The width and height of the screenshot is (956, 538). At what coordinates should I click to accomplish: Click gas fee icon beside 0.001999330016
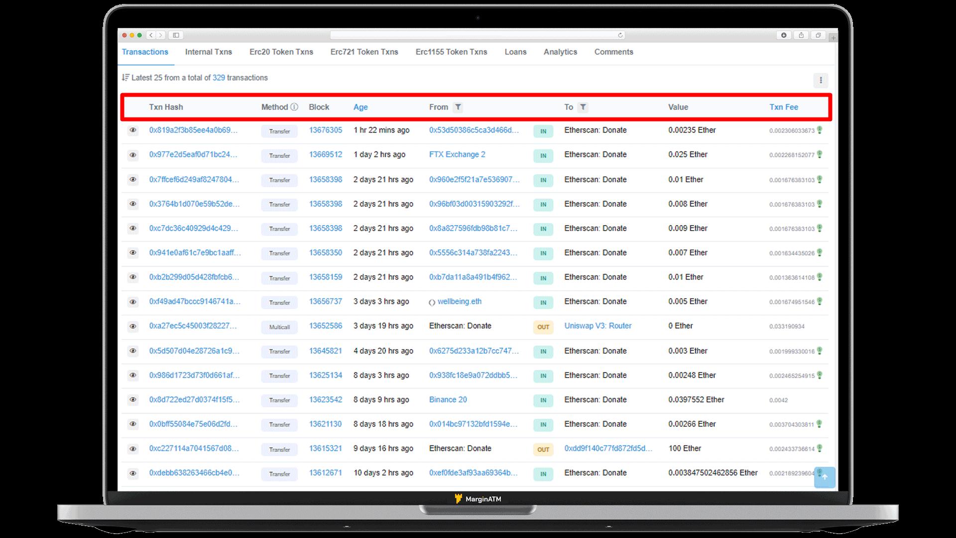(820, 351)
